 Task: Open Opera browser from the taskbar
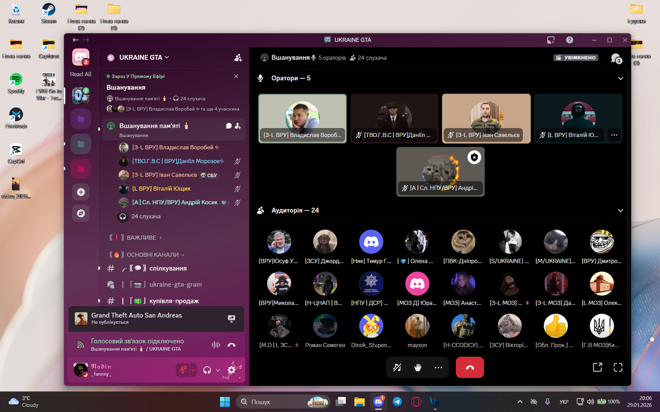click(x=416, y=402)
